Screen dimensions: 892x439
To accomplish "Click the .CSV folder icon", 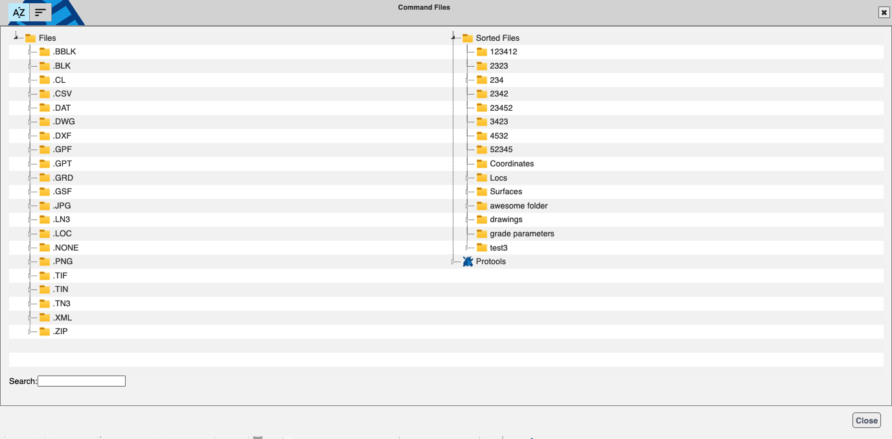I will click(x=45, y=94).
